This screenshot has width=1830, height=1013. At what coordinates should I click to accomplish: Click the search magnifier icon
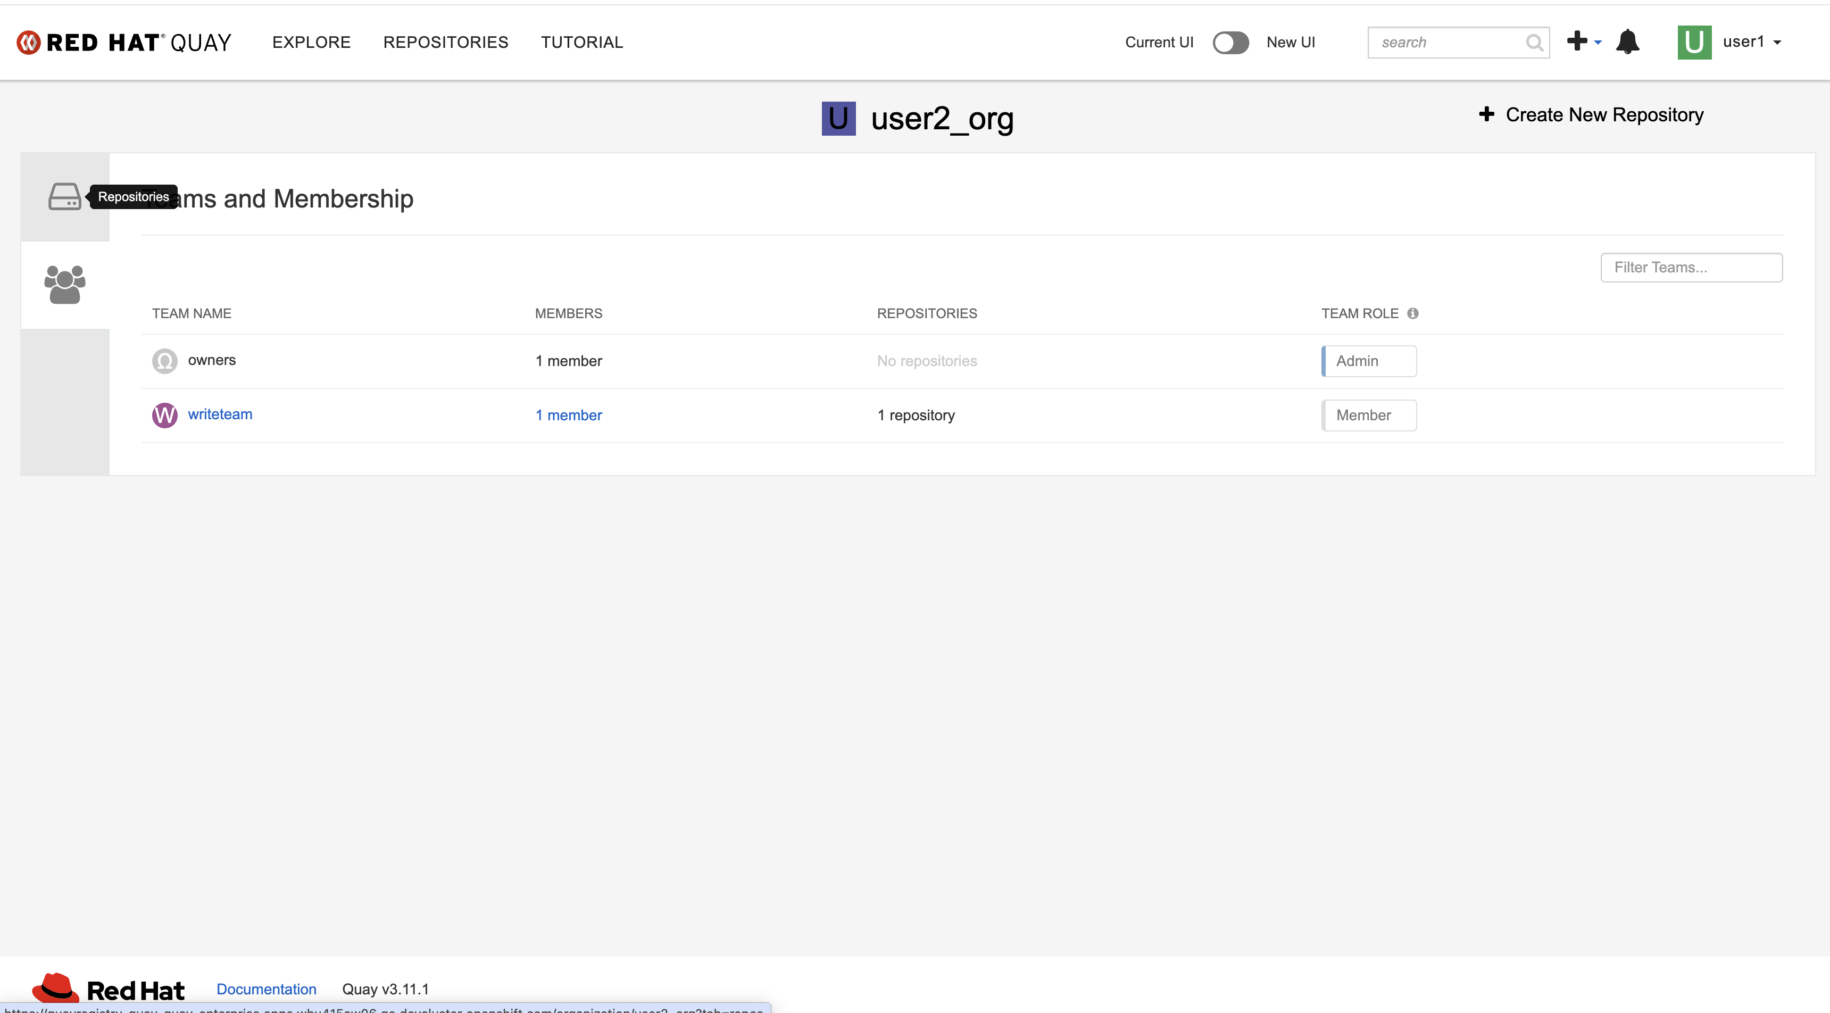[x=1534, y=43]
